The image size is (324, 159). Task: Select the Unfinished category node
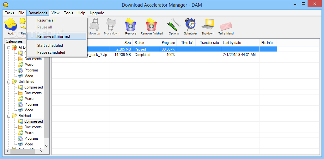coord(27,82)
